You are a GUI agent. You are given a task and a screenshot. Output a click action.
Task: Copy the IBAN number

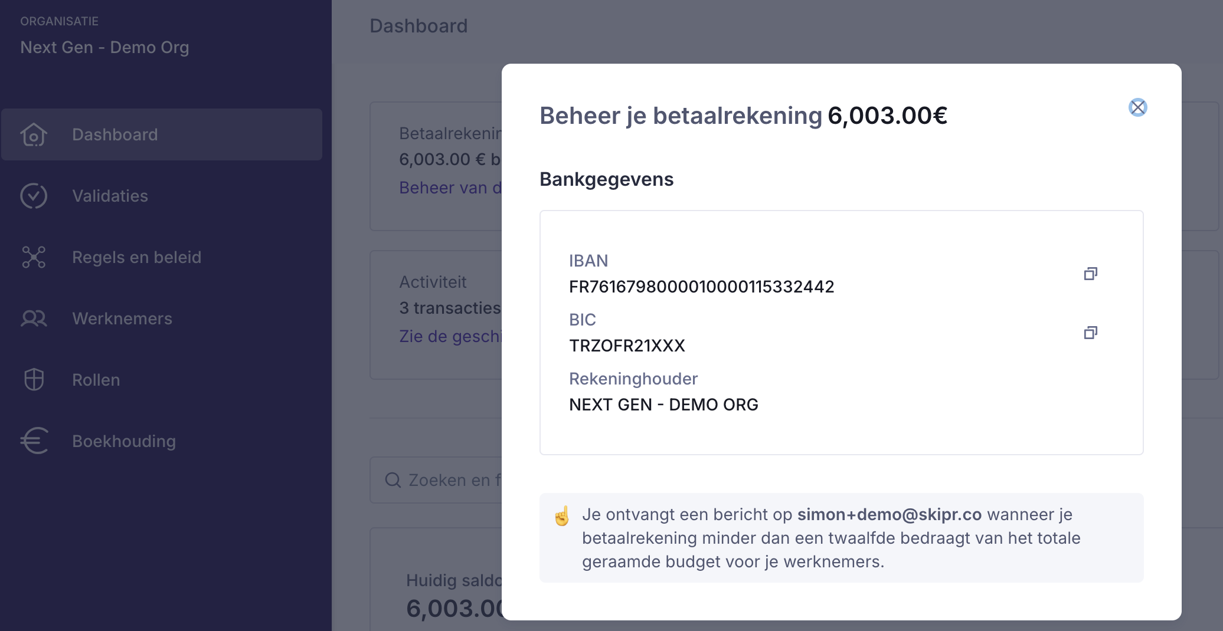[x=1090, y=274]
